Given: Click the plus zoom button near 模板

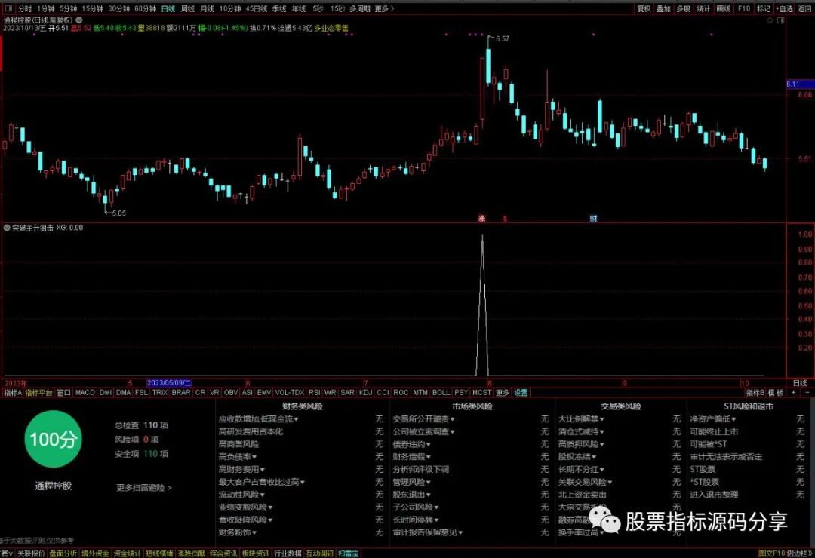Looking at the screenshot, I should click(x=793, y=393).
